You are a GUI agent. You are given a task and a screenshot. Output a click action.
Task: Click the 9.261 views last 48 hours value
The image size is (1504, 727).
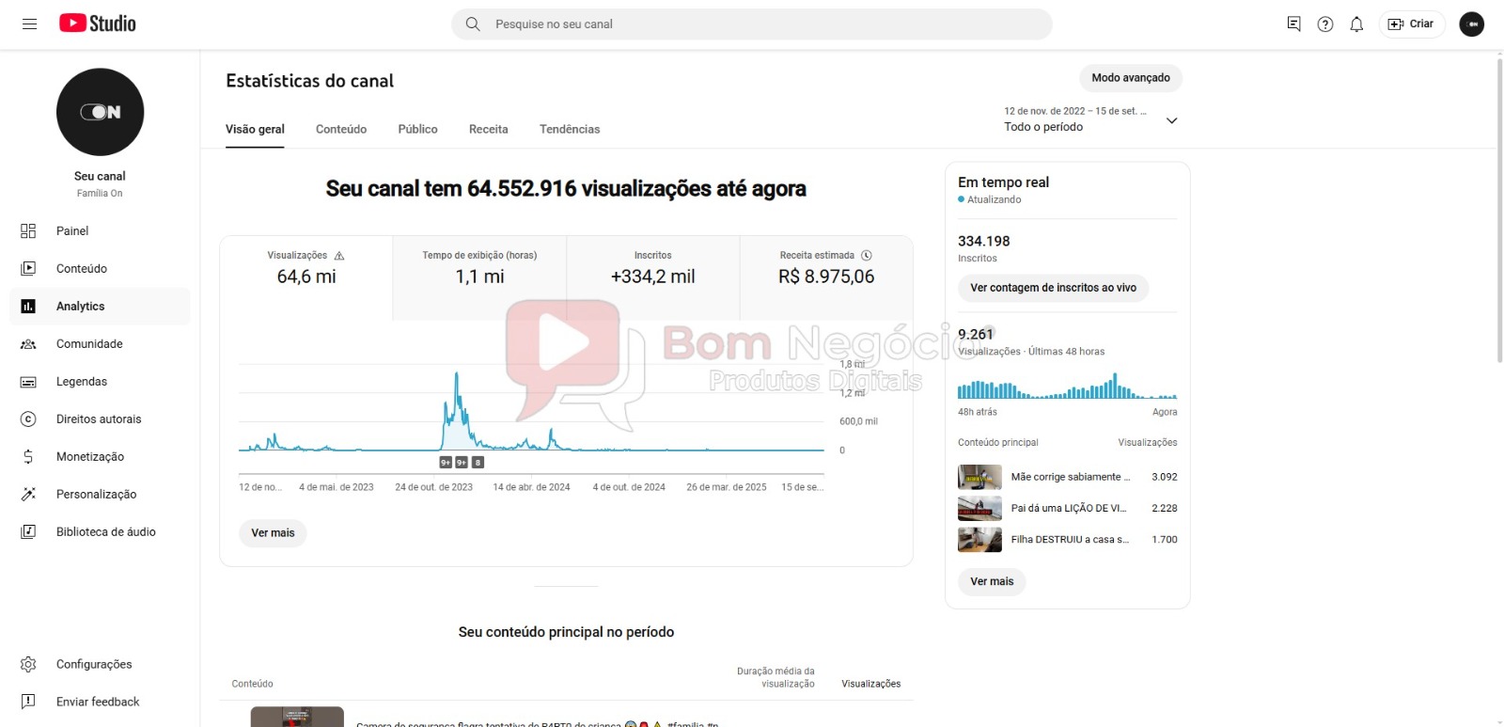(976, 334)
